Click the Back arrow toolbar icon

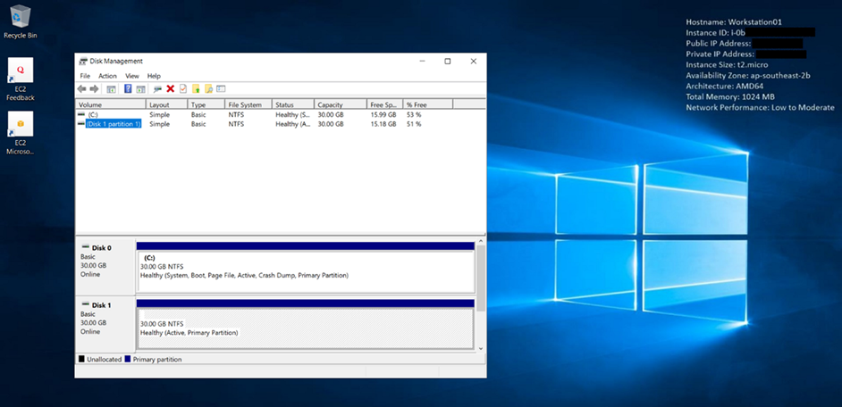pos(81,89)
